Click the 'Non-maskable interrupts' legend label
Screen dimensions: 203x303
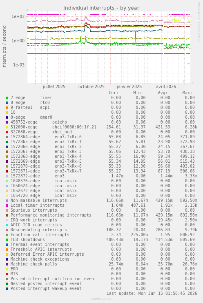click(39, 200)
